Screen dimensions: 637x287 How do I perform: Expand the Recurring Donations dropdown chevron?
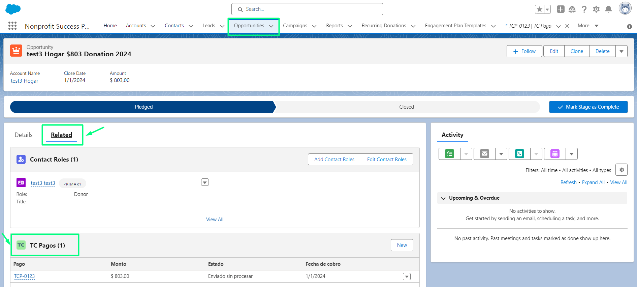click(x=413, y=26)
